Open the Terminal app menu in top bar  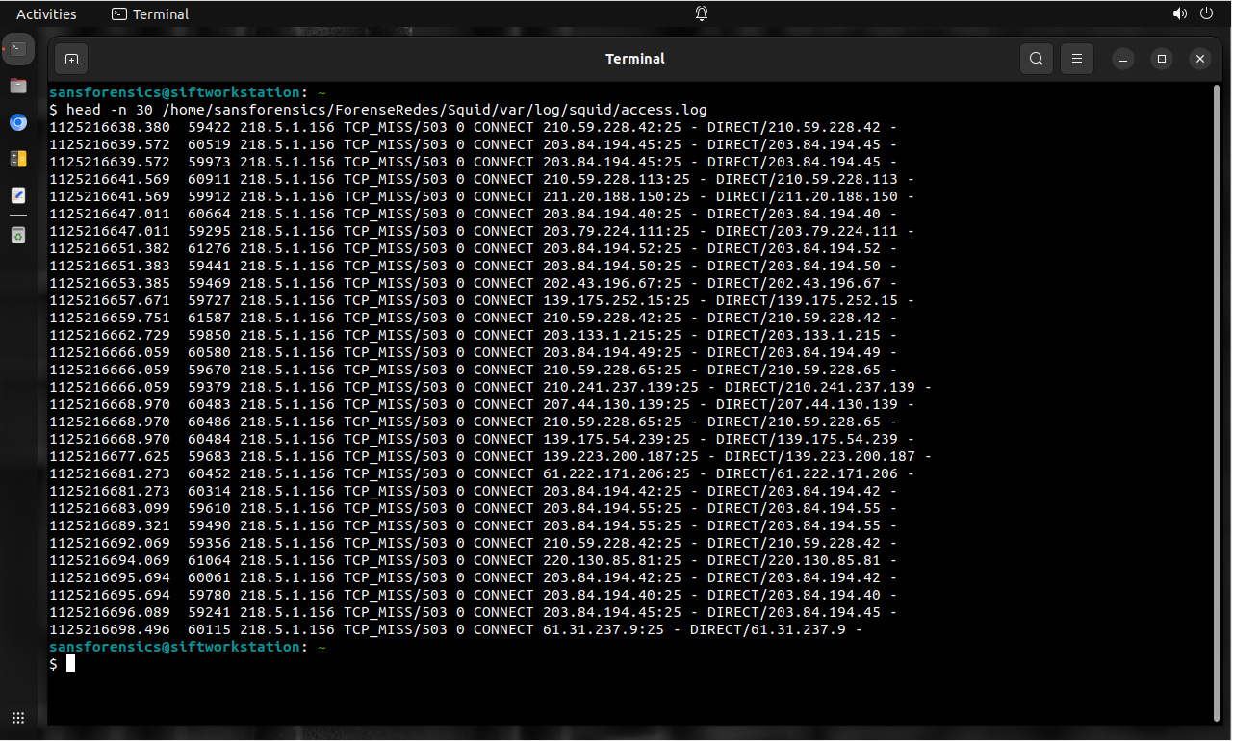(x=150, y=13)
